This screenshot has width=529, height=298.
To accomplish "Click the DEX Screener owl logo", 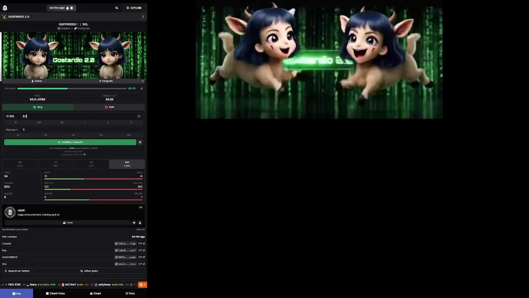I will 5,8.
